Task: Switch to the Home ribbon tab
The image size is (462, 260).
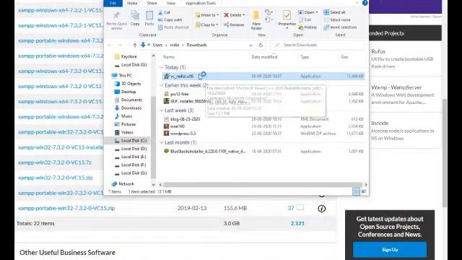Action: point(132,3)
